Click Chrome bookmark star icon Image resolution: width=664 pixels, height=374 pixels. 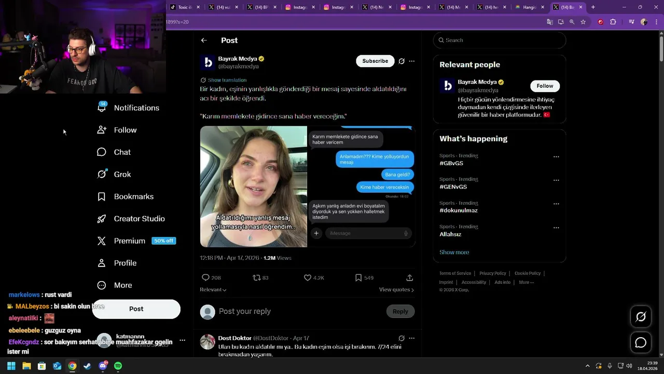coord(583,22)
